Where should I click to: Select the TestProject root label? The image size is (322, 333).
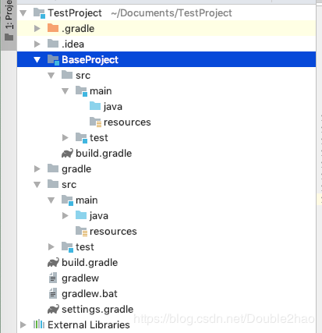click(x=75, y=13)
